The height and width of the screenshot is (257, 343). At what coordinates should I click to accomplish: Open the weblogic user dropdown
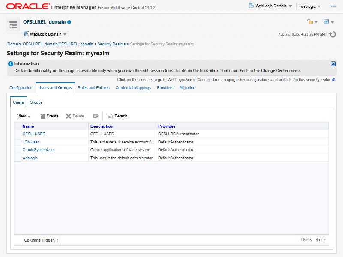pos(310,6)
